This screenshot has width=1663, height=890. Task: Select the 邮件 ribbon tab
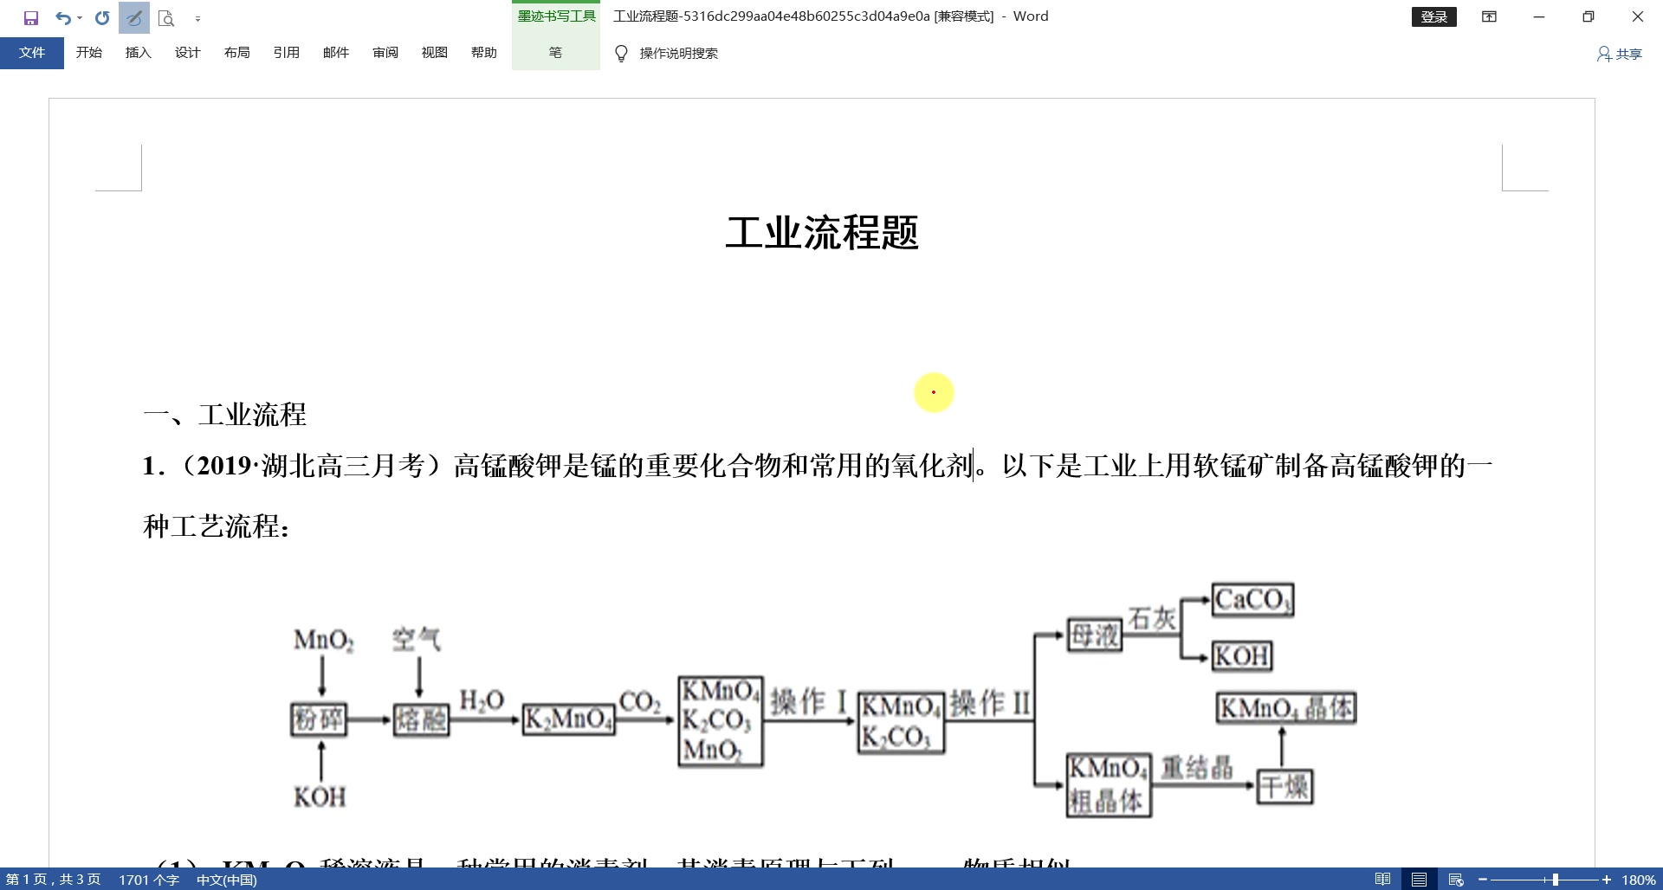tap(336, 53)
